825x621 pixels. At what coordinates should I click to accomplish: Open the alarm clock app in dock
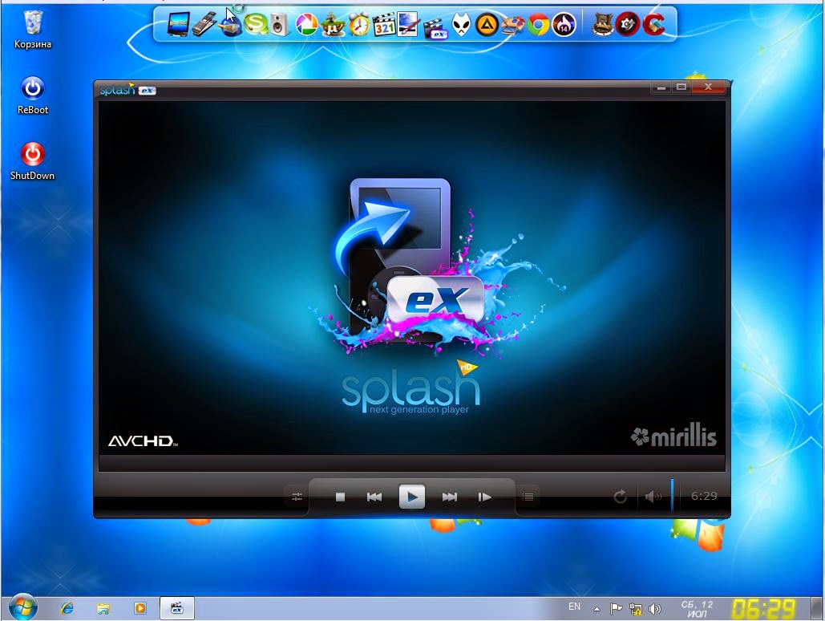pos(359,24)
